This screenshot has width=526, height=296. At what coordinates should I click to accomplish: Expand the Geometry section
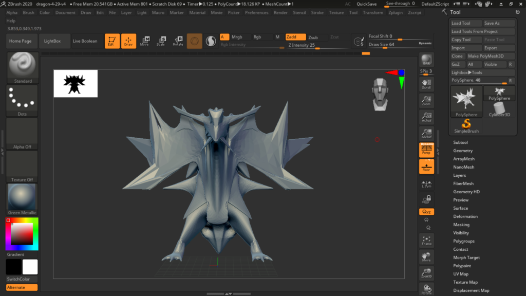[462, 151]
